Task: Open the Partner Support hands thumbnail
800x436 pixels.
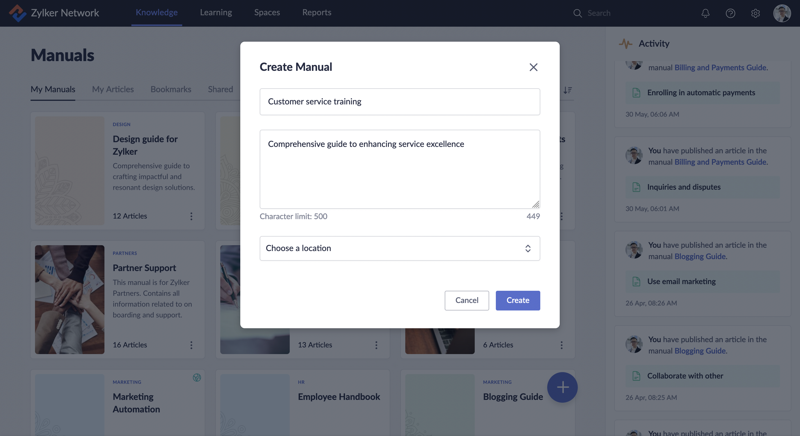Action: click(69, 299)
